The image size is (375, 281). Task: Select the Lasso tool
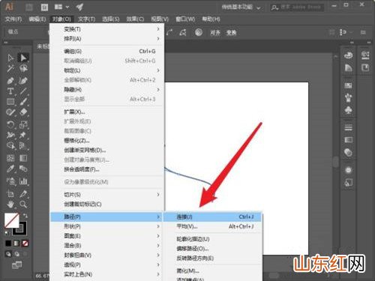tap(23, 68)
